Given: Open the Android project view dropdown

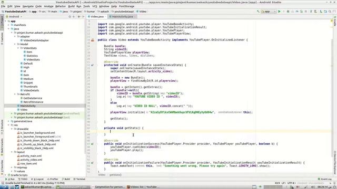Looking at the screenshot, I should pos(14,16).
